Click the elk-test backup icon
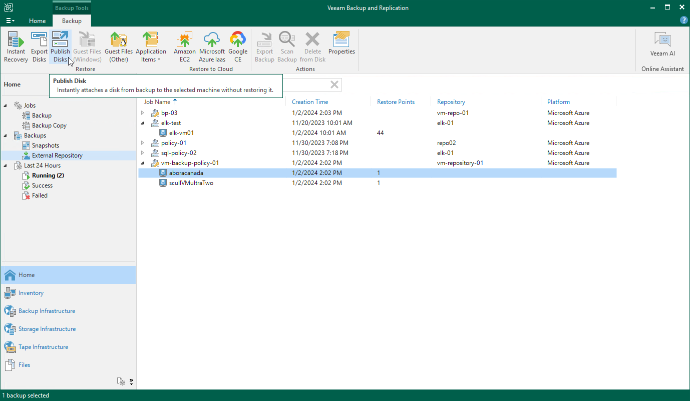This screenshot has width=690, height=401. point(155,123)
